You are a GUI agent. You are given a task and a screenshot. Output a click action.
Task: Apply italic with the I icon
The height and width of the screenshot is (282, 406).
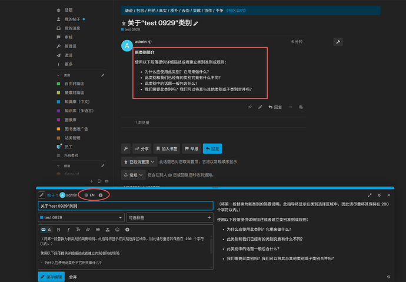point(68,230)
